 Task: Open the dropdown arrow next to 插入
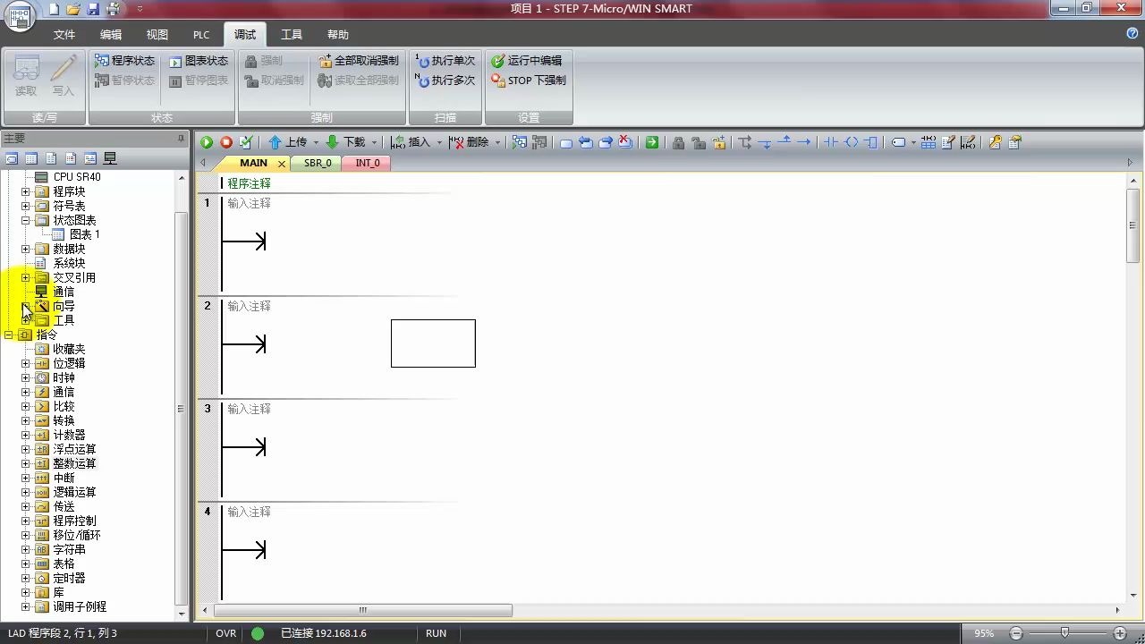tap(439, 142)
